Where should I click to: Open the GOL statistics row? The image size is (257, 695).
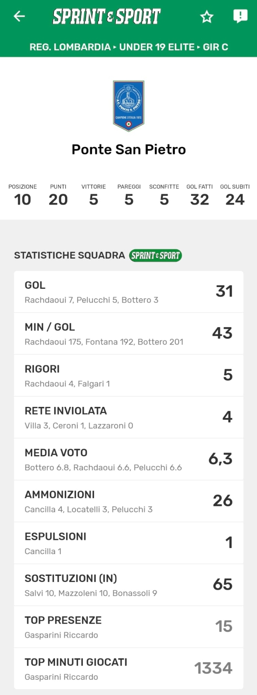point(128,292)
